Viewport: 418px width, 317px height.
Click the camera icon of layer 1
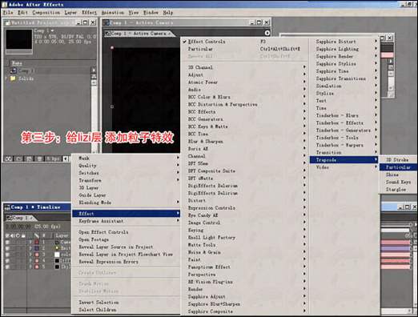click(58, 243)
